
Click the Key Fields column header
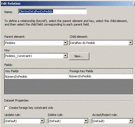coord(37,71)
